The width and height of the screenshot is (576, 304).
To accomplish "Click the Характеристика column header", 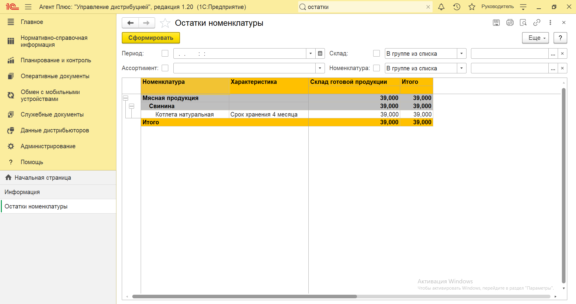I will [269, 86].
